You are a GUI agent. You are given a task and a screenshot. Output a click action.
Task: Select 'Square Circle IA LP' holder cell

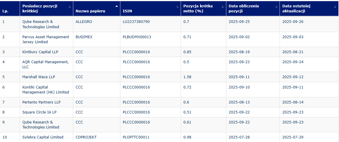tap(40, 112)
